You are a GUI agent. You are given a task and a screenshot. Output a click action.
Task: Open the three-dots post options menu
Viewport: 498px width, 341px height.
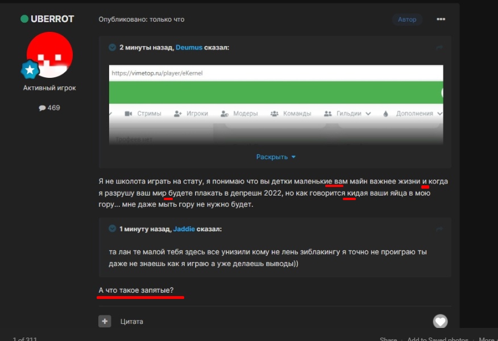(441, 19)
